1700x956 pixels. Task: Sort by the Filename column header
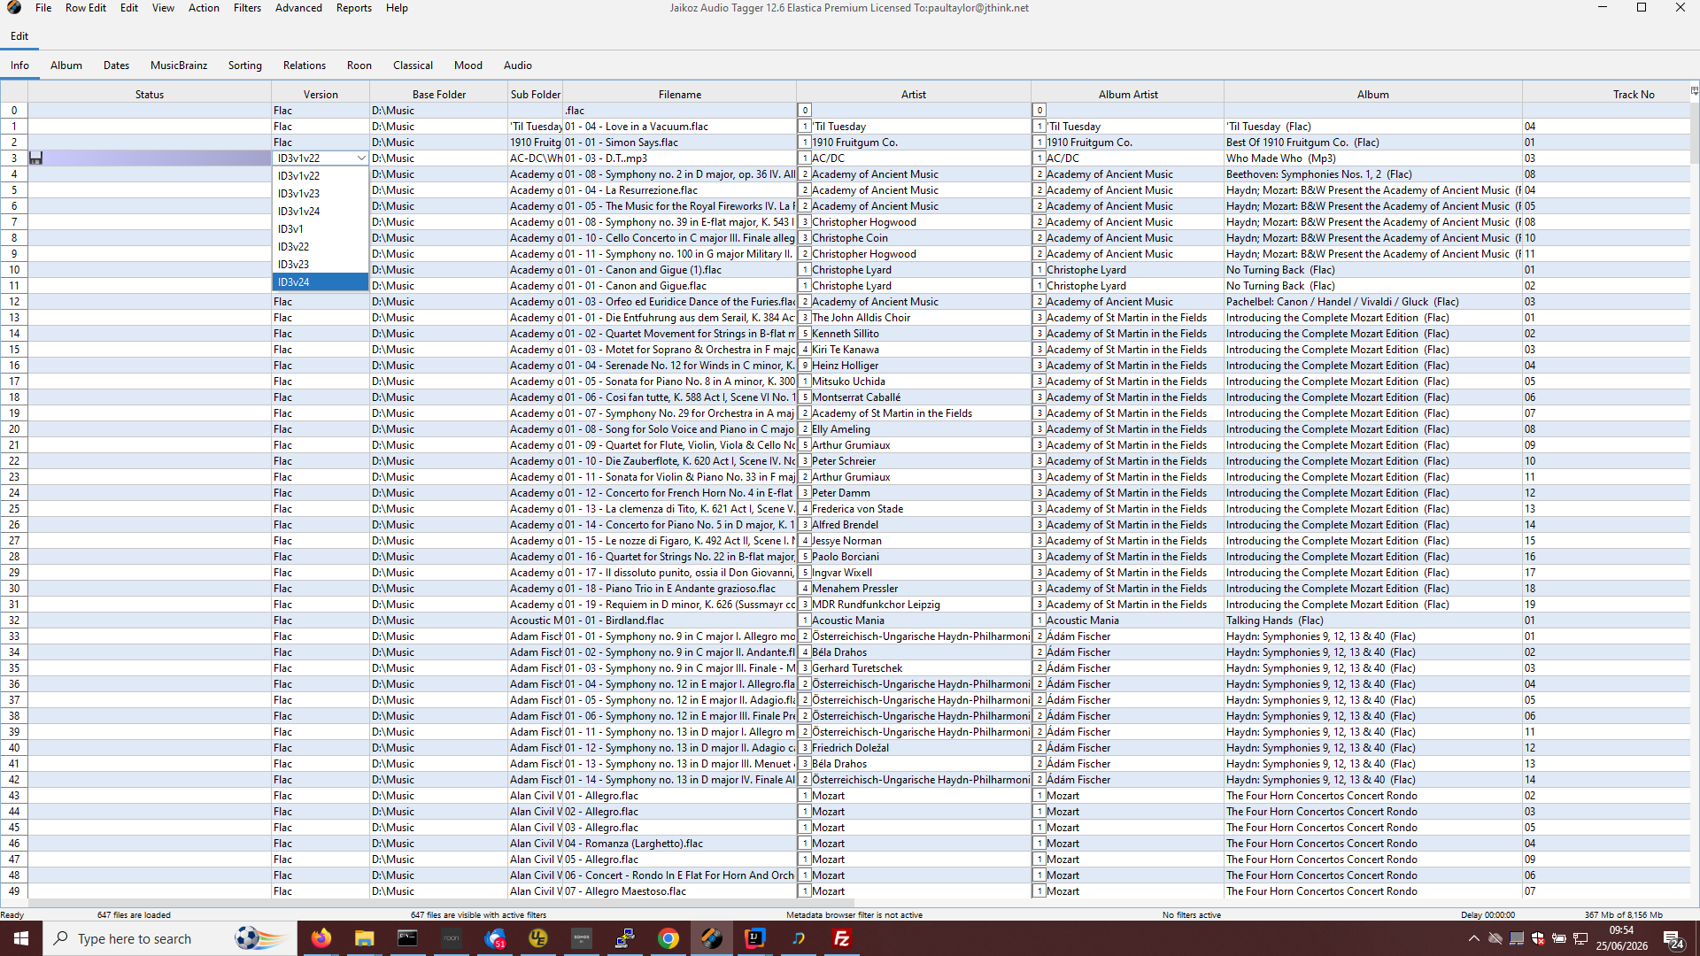tap(680, 95)
